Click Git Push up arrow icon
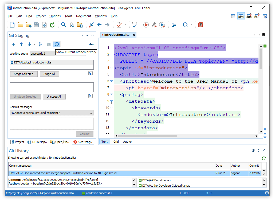The width and height of the screenshot is (275, 200). (21, 44)
